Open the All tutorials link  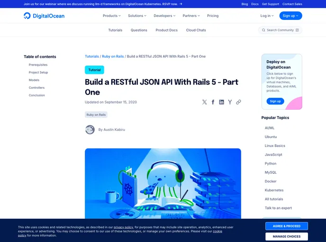coord(273,199)
